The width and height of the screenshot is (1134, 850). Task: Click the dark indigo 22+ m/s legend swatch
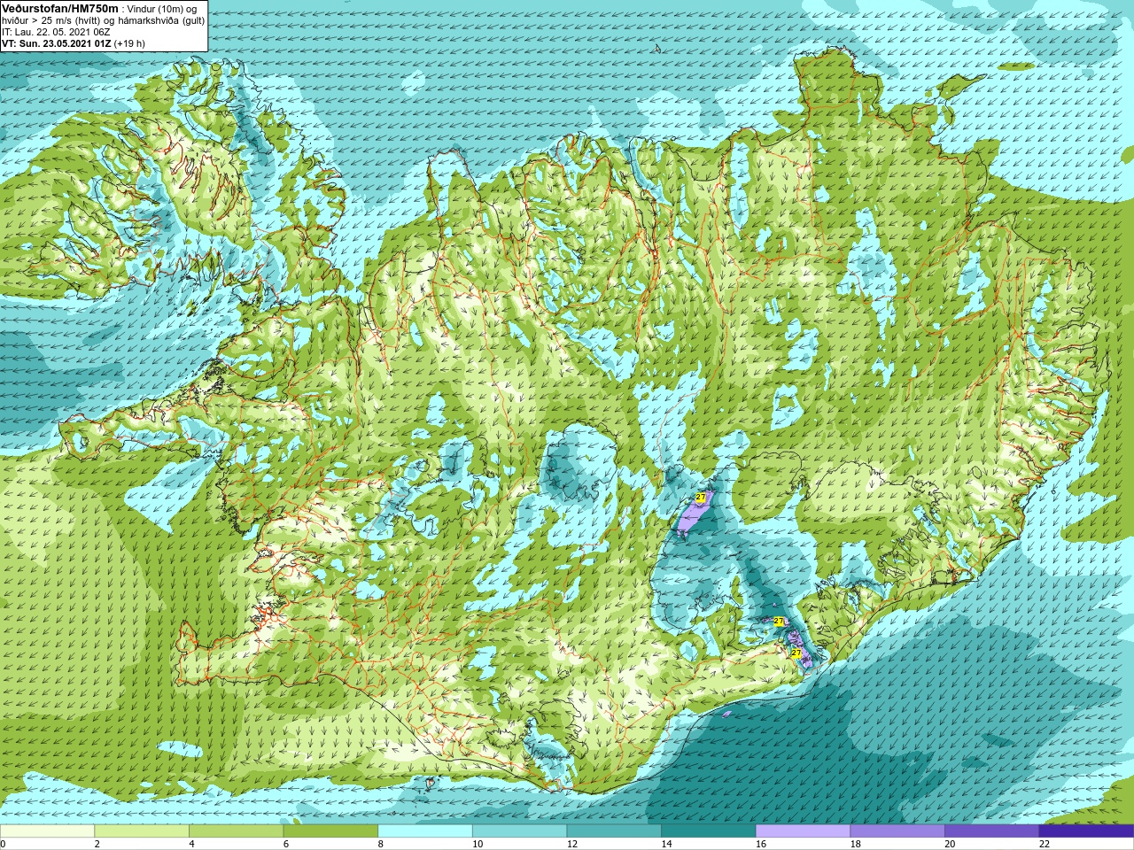point(1086,831)
